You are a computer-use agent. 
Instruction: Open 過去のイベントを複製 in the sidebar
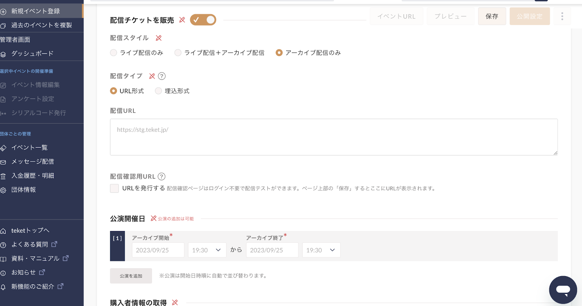point(41,25)
